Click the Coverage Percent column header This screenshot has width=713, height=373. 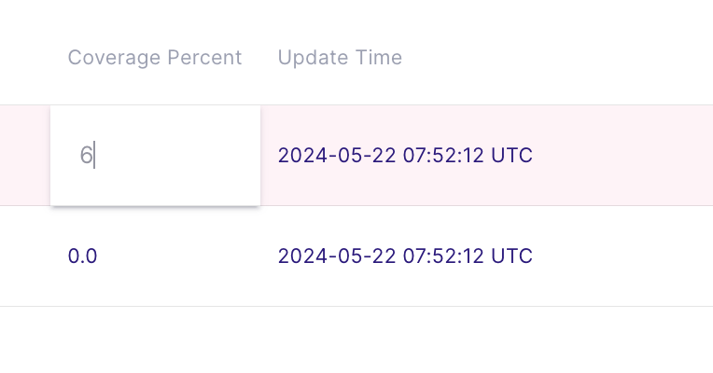coord(154,58)
